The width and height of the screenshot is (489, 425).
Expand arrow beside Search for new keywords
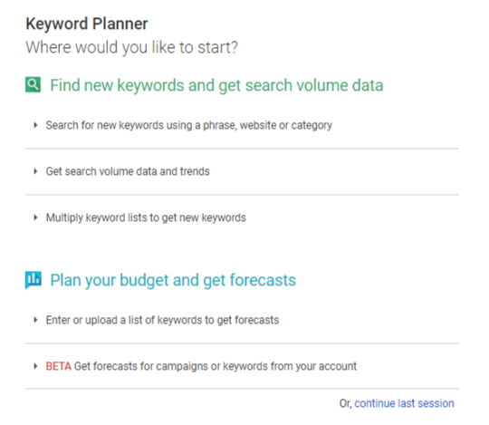[35, 125]
